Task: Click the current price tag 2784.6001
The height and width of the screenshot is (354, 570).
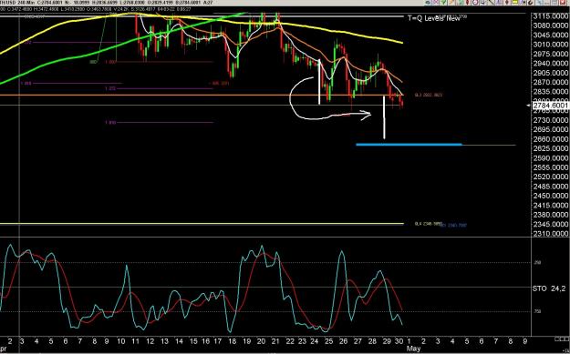Action: (x=550, y=106)
